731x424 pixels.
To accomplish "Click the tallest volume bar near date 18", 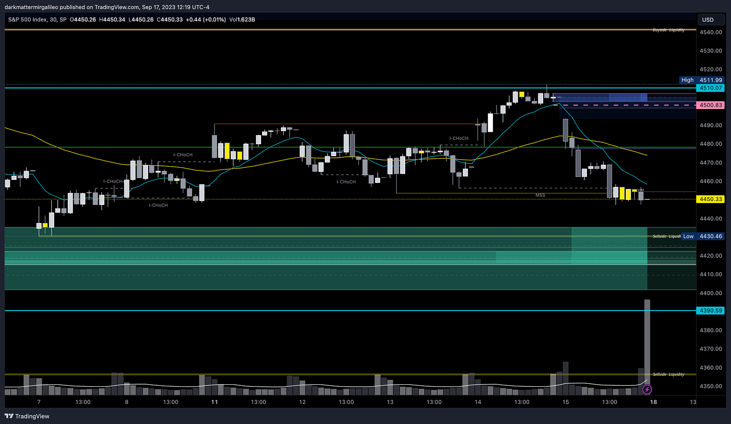I will point(647,347).
